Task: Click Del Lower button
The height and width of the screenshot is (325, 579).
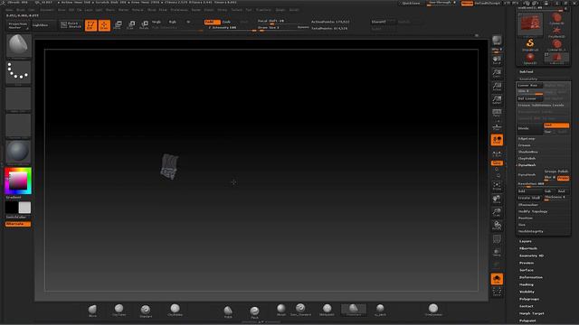Action: (x=529, y=98)
